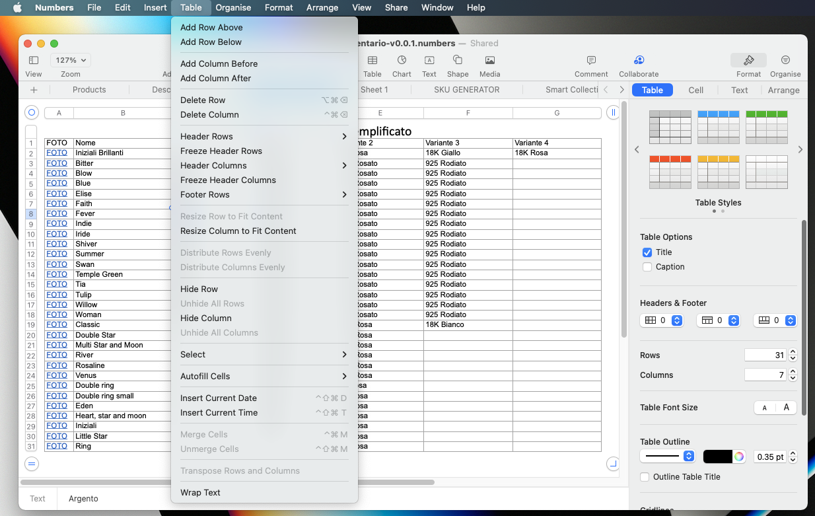Choose Hide Row menu item
The width and height of the screenshot is (815, 516).
point(264,289)
